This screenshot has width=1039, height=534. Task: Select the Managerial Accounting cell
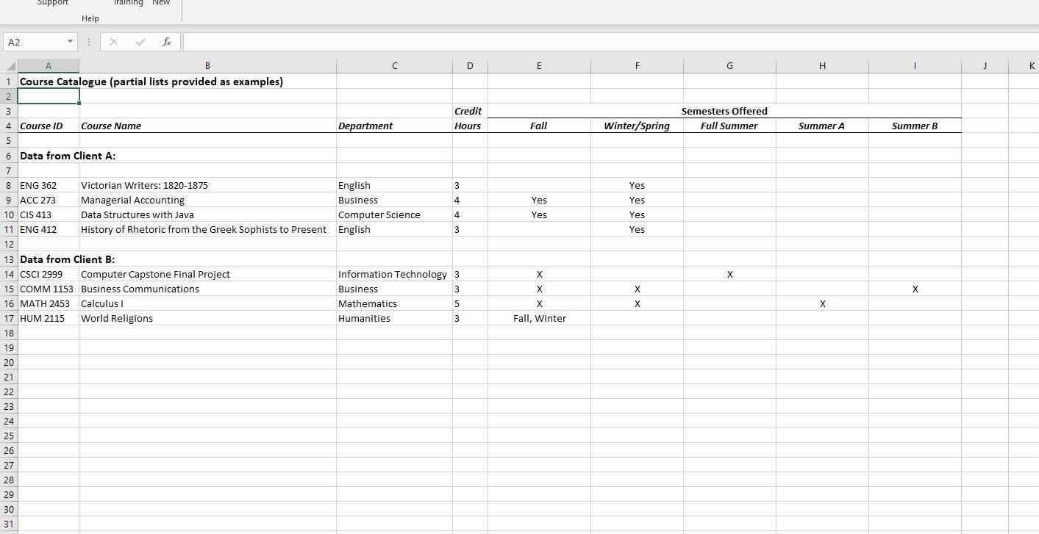point(207,200)
